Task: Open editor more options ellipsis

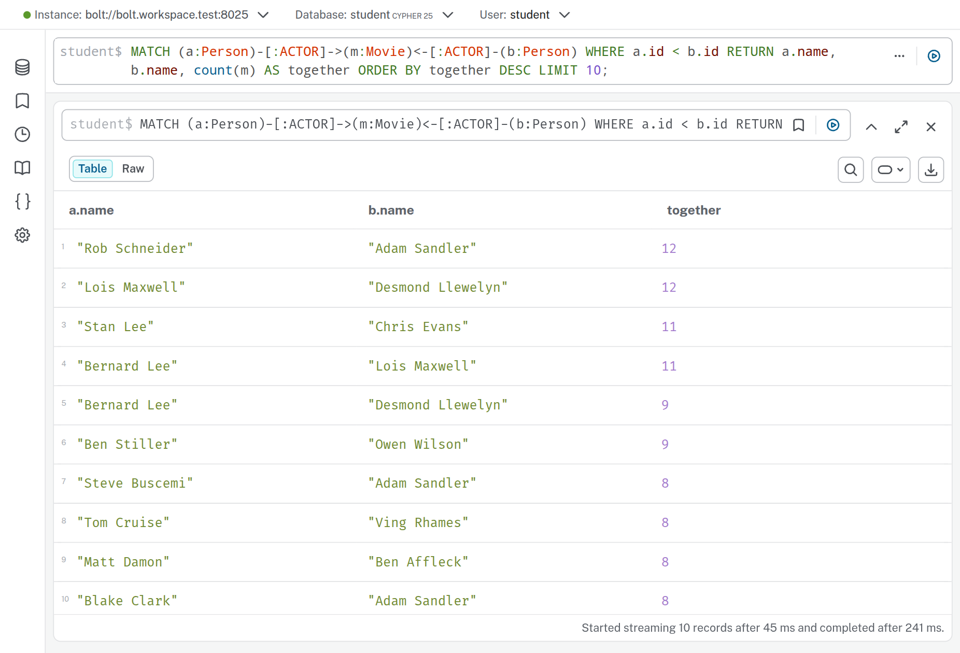Action: (x=899, y=56)
